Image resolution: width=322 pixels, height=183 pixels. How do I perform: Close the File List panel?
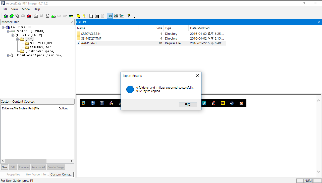click(x=319, y=22)
